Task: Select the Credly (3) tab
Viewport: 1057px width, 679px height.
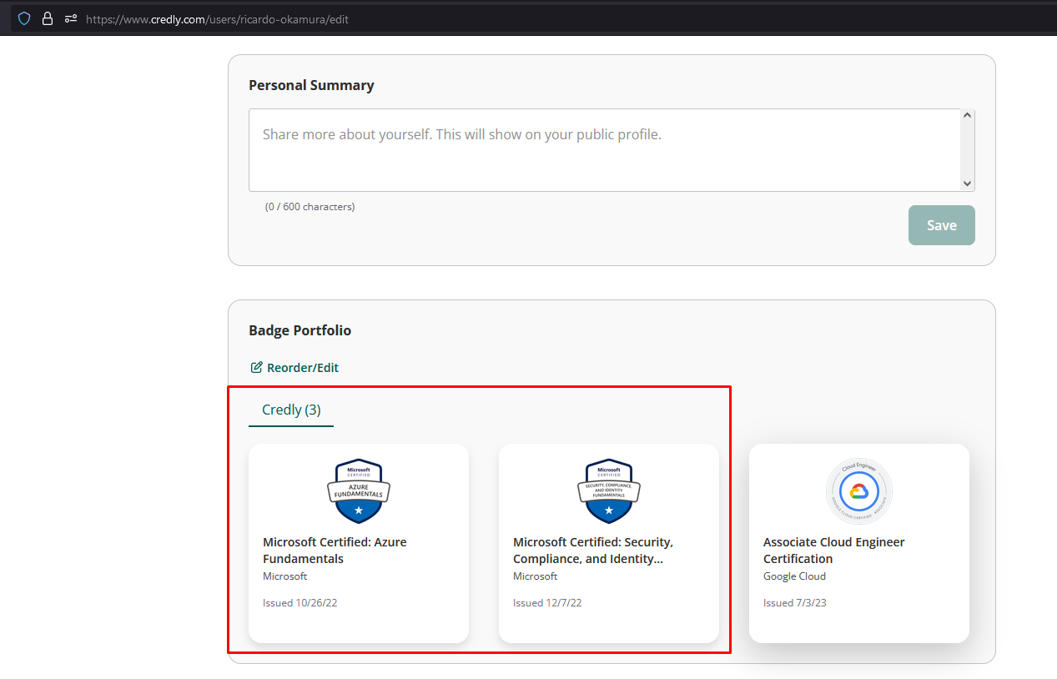Action: pos(291,410)
